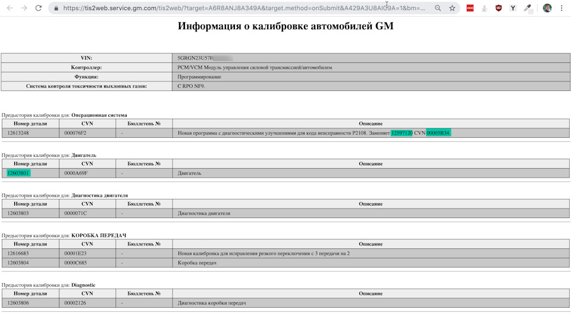Click the padlock site security icon

[x=56, y=8]
